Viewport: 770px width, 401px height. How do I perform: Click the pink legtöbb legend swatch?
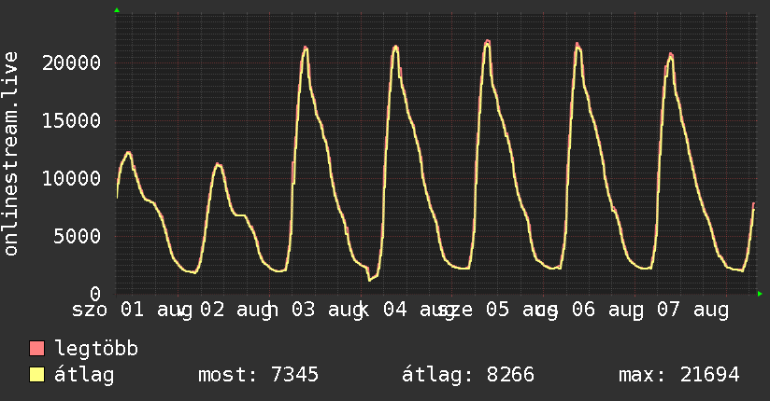pos(36,348)
